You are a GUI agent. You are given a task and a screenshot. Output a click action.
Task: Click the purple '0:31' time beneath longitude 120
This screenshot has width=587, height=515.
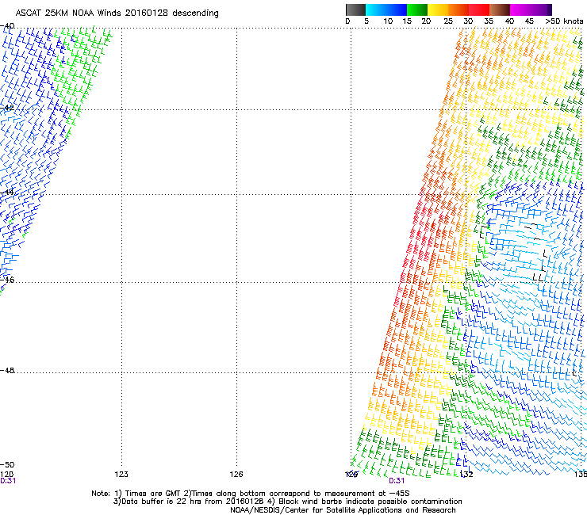8,481
